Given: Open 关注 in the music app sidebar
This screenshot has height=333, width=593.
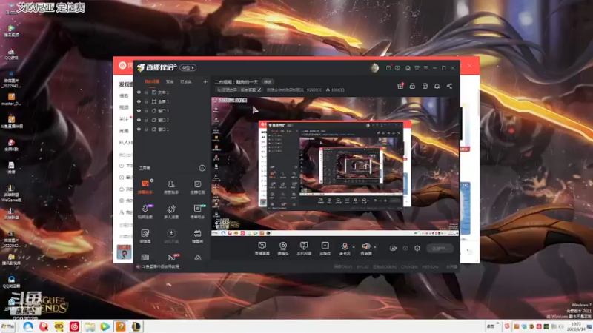Looking at the screenshot, I should click(x=124, y=119).
